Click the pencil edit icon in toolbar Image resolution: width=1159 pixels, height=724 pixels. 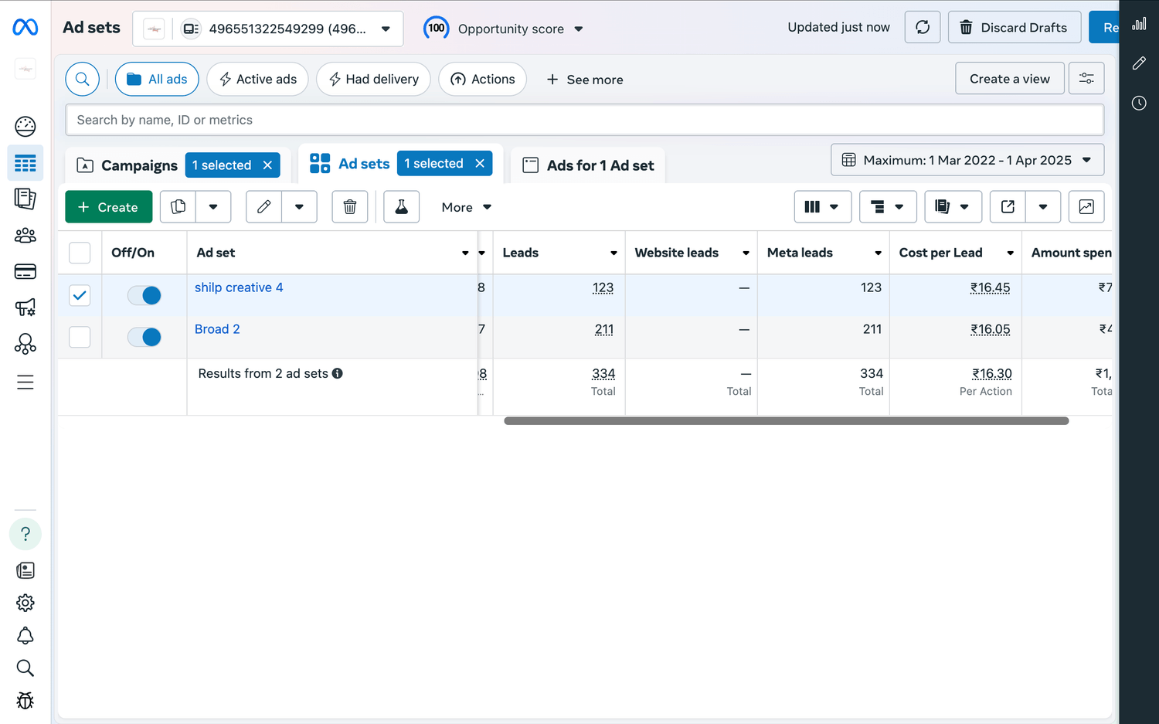pyautogui.click(x=264, y=207)
